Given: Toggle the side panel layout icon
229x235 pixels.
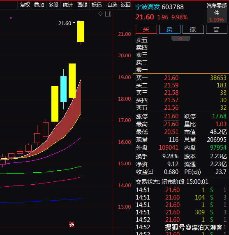Looking at the screenshot, I should (x=108, y=14).
